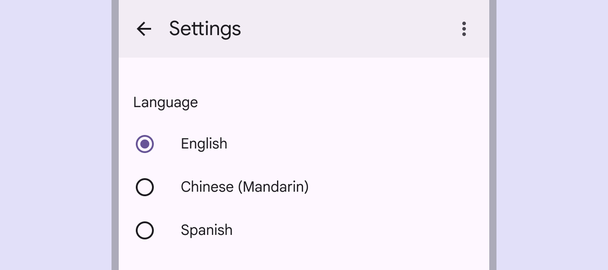Click the Language section heading
The image size is (608, 270).
165,103
